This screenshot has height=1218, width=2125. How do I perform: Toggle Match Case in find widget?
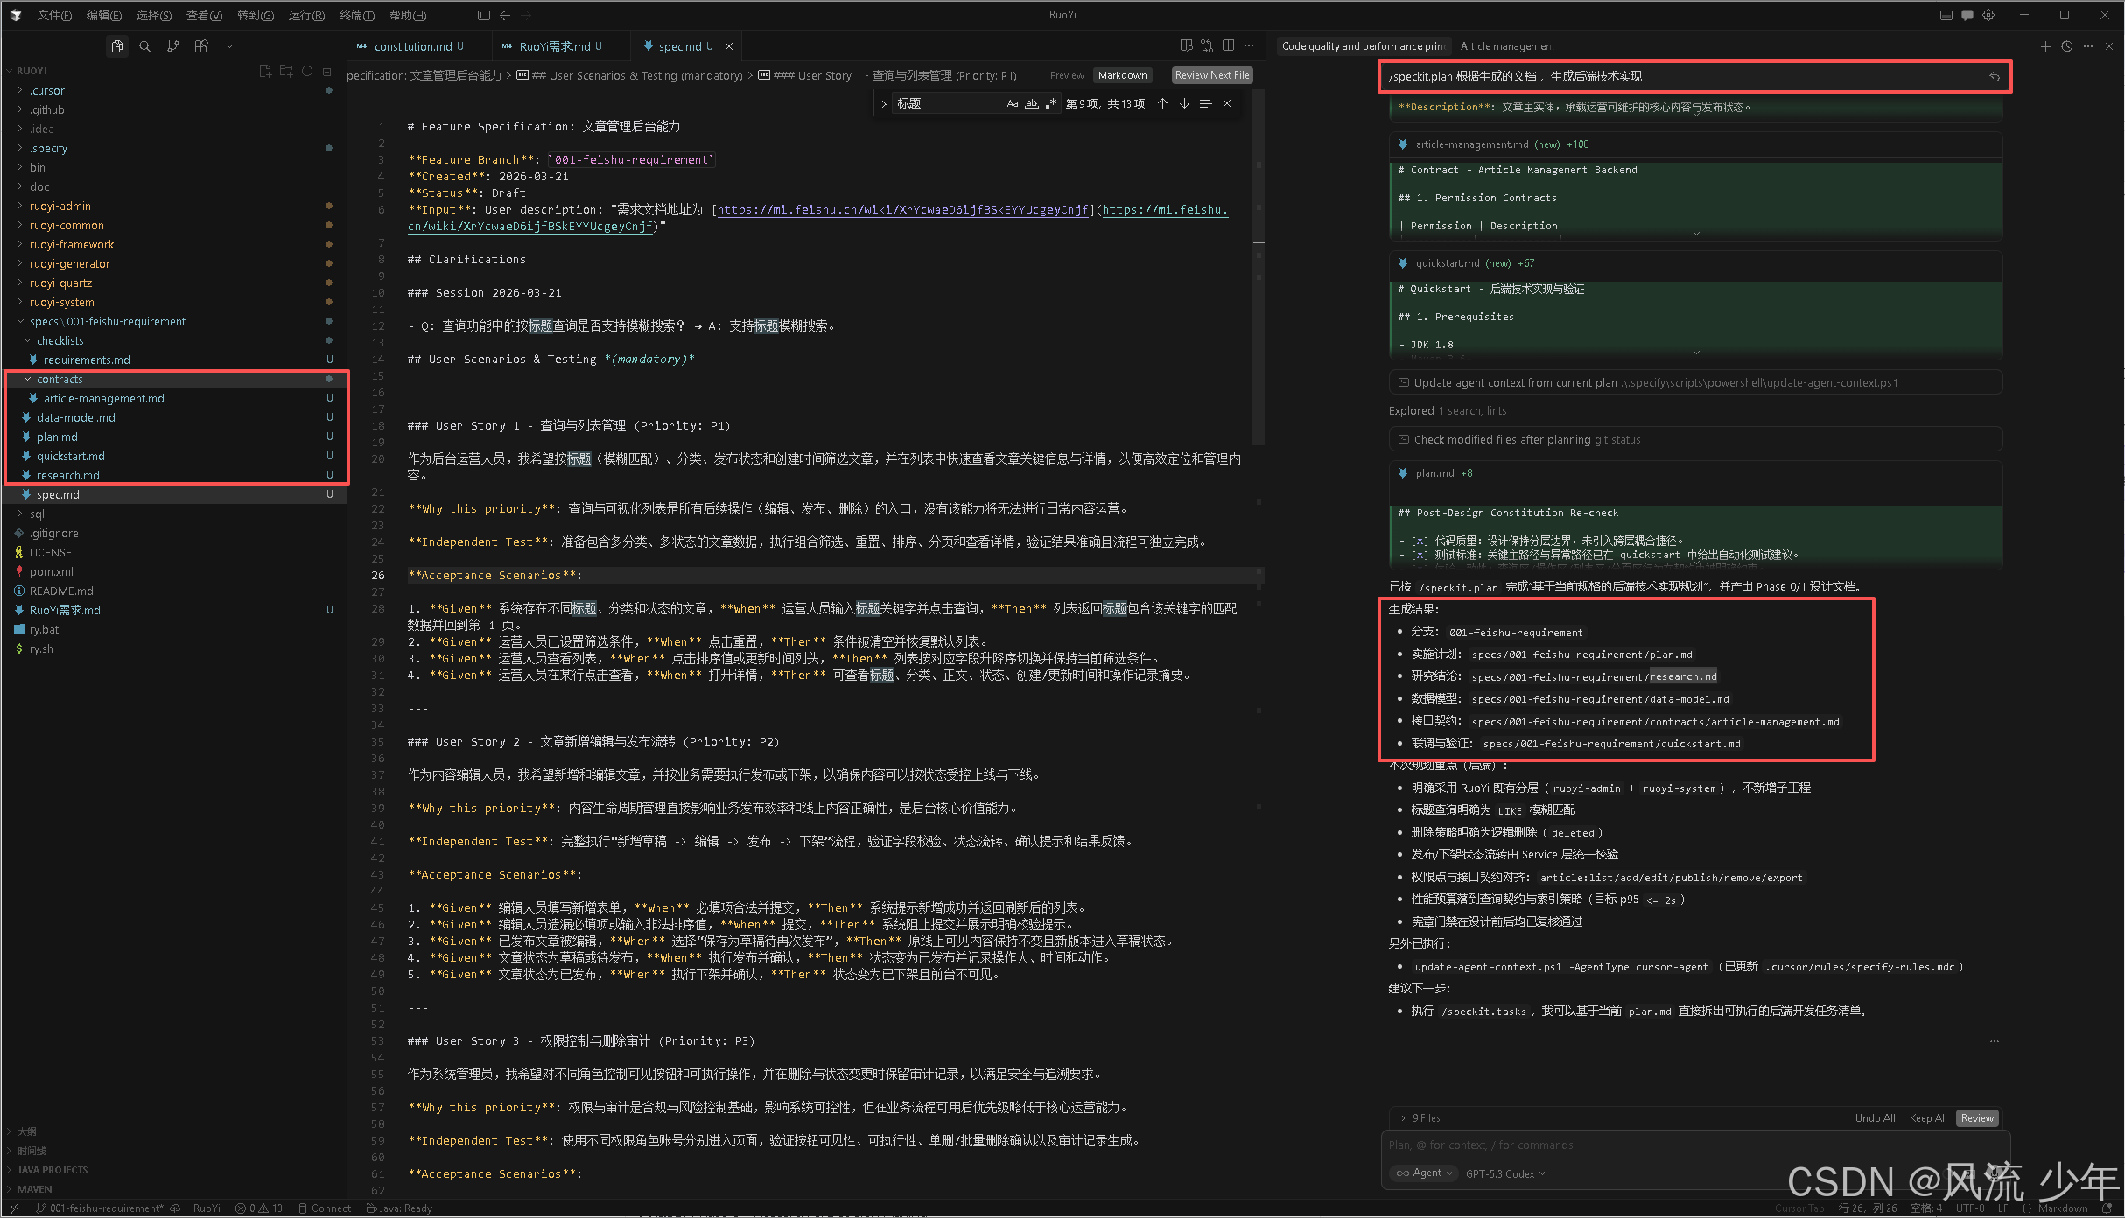click(1013, 103)
